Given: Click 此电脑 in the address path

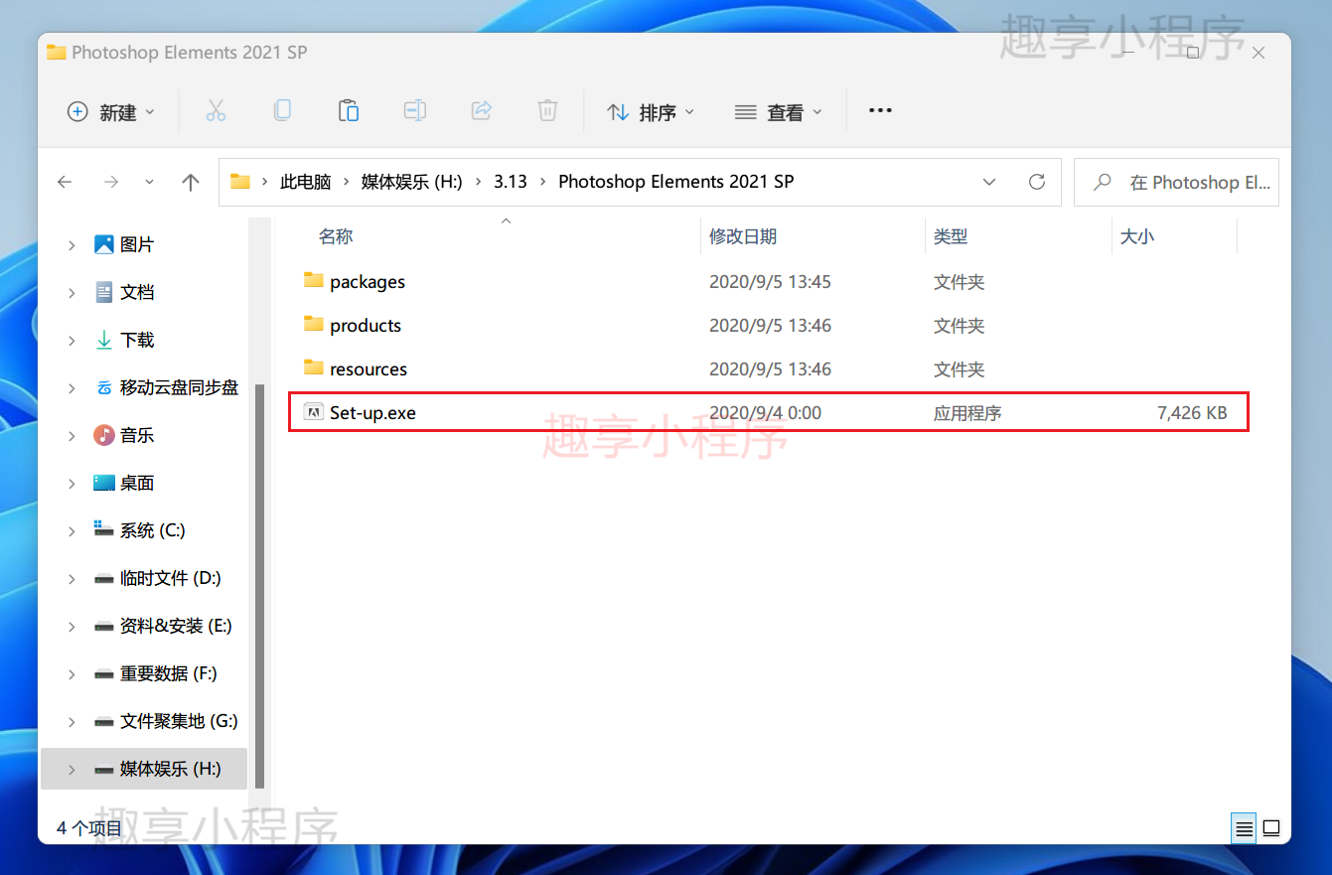Looking at the screenshot, I should tap(306, 182).
